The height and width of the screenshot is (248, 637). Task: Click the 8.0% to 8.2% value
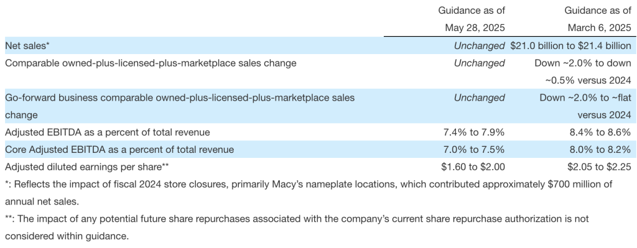600,150
